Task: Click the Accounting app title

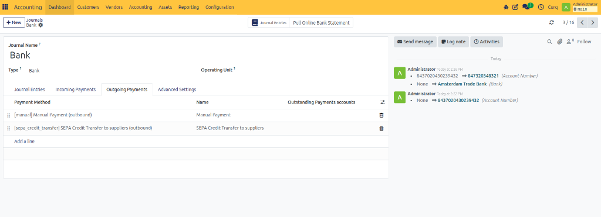Action: click(28, 7)
